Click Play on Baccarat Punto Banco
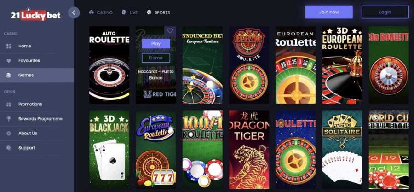The width and height of the screenshot is (414, 192). 156,44
